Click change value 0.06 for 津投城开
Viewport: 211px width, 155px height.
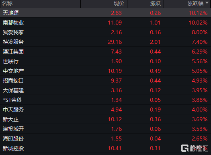tap(156, 129)
